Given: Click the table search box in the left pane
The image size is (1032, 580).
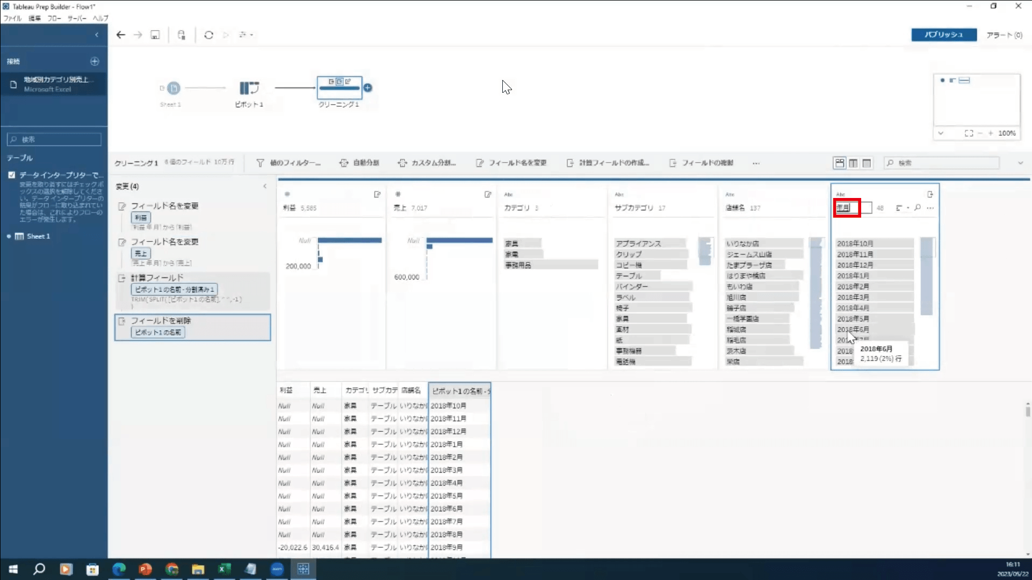Looking at the screenshot, I should (x=54, y=139).
